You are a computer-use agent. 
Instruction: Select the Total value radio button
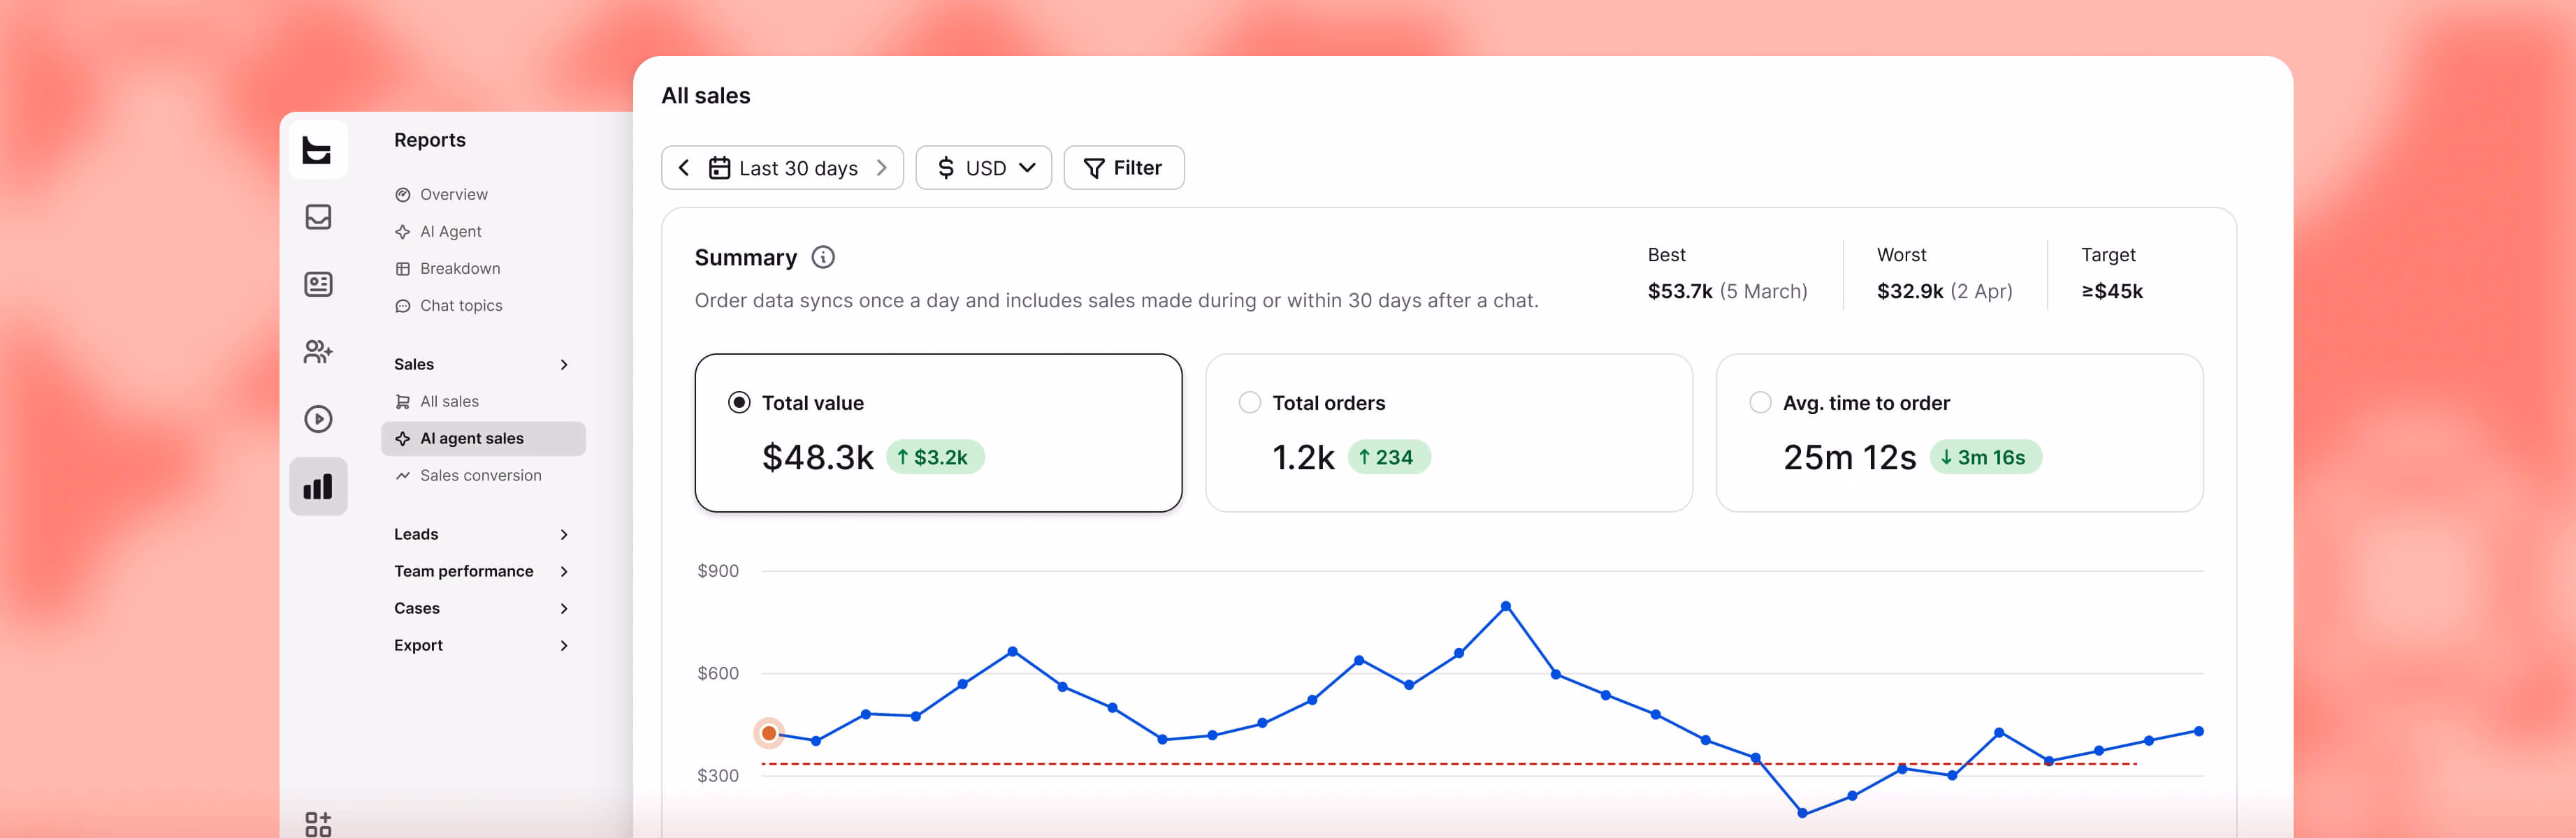739,402
